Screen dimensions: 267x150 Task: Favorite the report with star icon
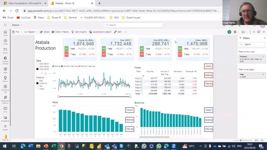(x=264, y=32)
